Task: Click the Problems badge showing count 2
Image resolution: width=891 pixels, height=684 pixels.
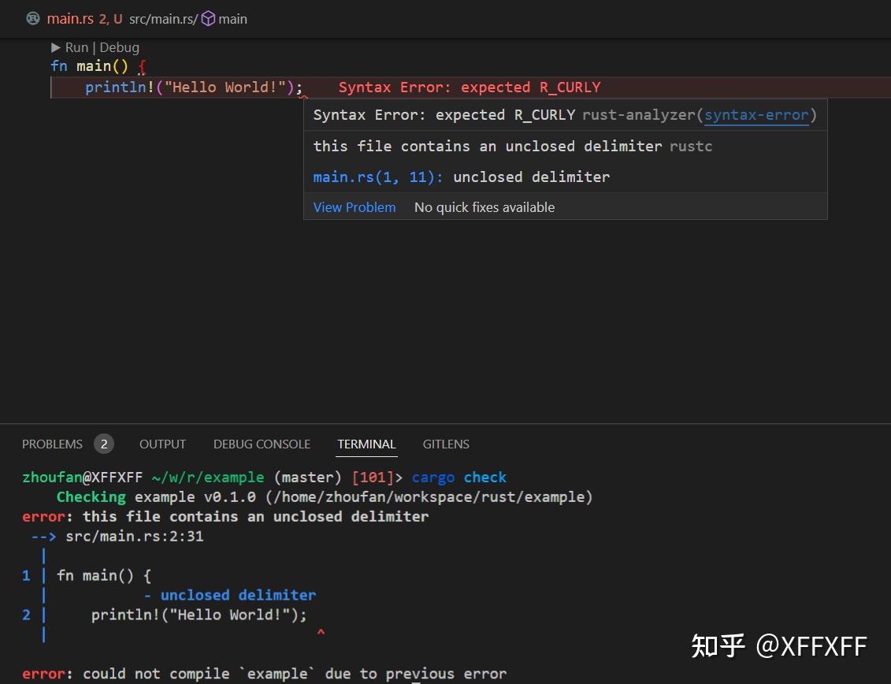Action: tap(104, 444)
